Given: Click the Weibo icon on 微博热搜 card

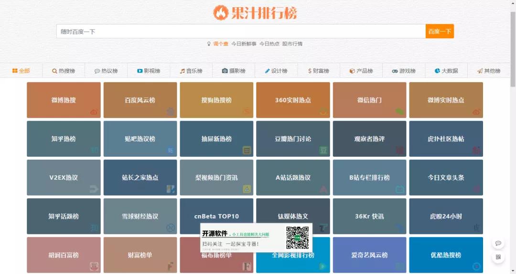Looking at the screenshot, I should click(94, 112).
